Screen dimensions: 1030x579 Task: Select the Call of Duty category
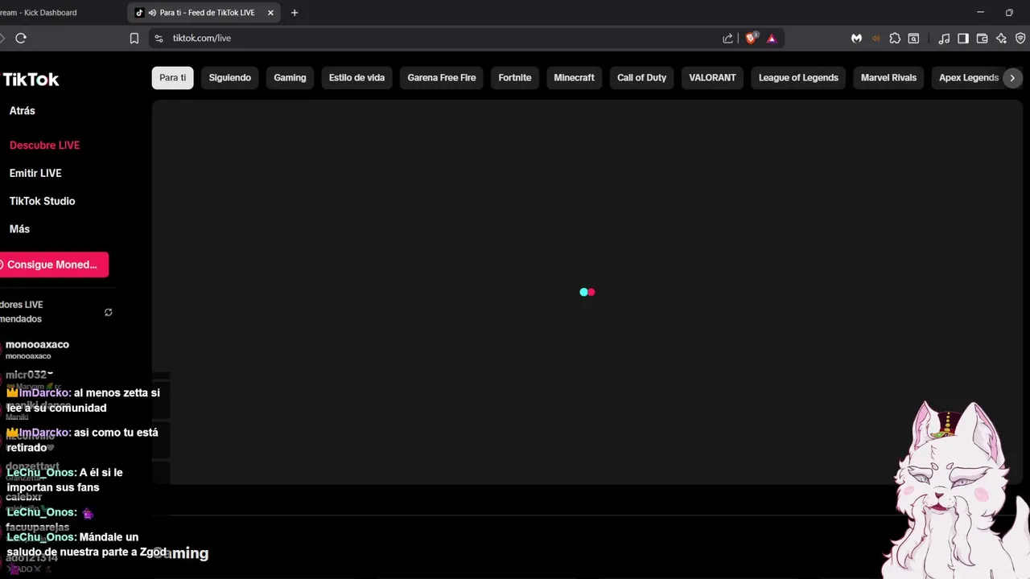[x=641, y=77]
